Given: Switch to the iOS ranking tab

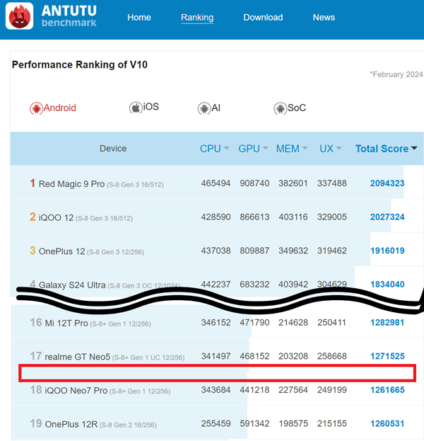Looking at the screenshot, I should (144, 107).
